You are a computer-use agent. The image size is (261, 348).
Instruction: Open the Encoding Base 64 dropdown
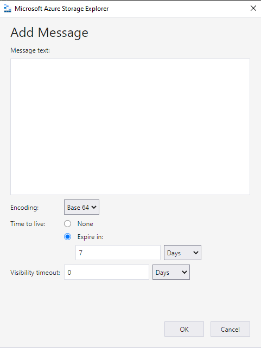coord(81,207)
